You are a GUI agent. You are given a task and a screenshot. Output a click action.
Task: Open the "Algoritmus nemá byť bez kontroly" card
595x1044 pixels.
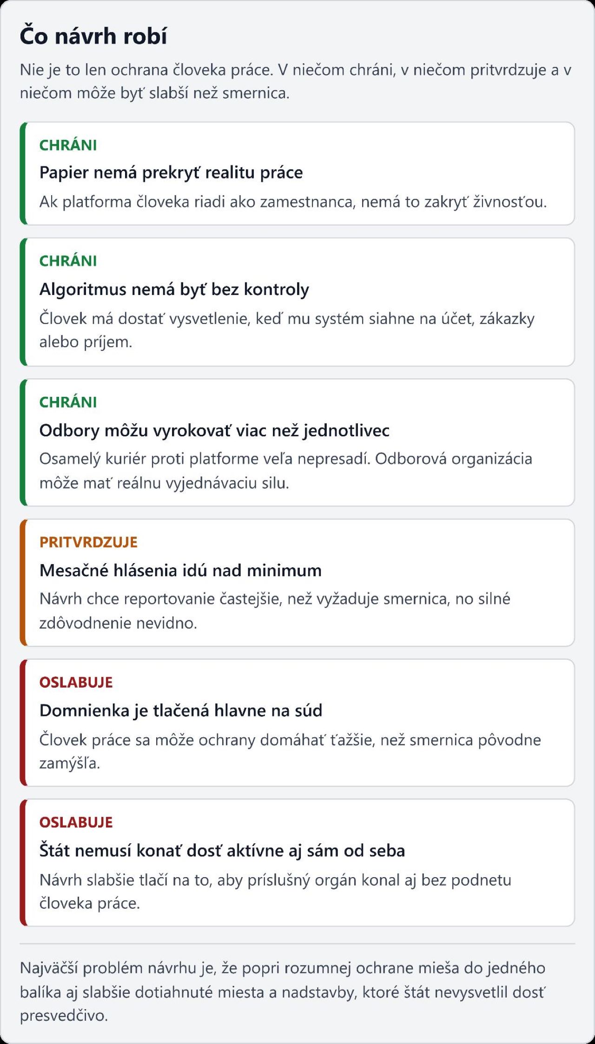[174, 289]
